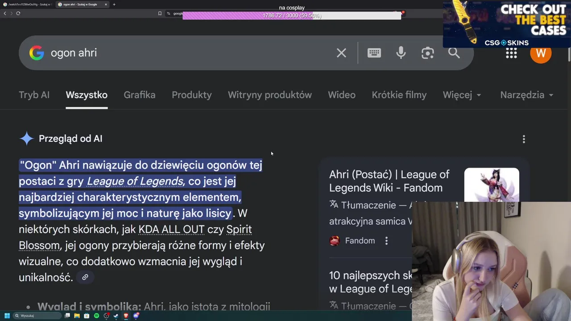The image size is (571, 321).
Task: Click the Google G logo
Action: [37, 53]
